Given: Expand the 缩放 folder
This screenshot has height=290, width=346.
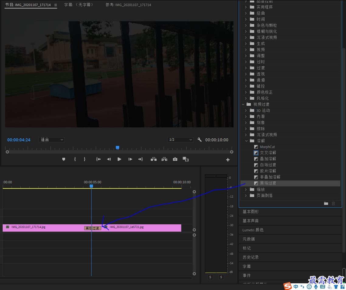Looking at the screenshot, I should tap(246, 189).
